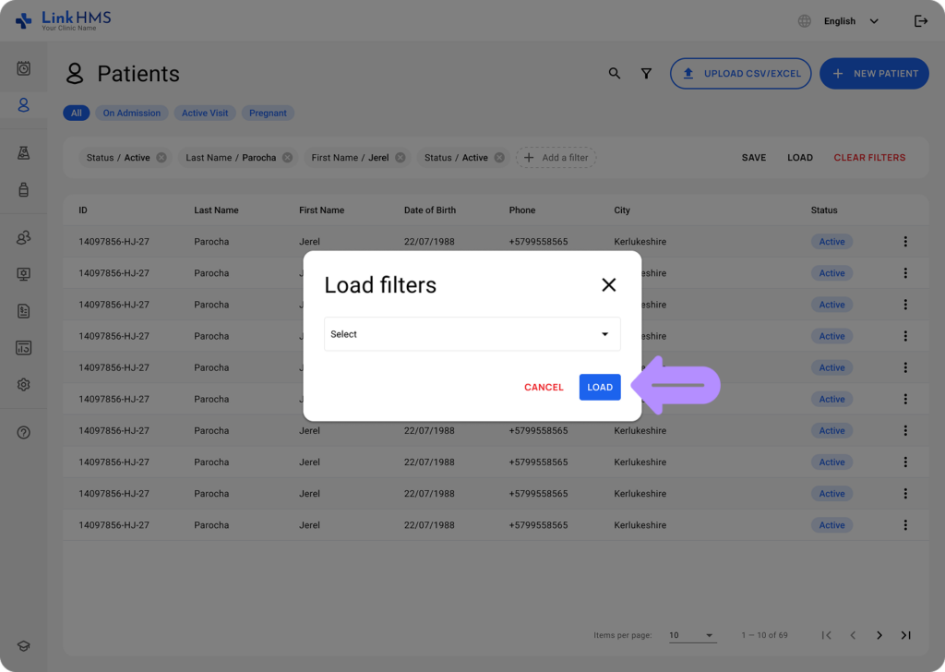Open the patients sidebar icon

(x=24, y=105)
